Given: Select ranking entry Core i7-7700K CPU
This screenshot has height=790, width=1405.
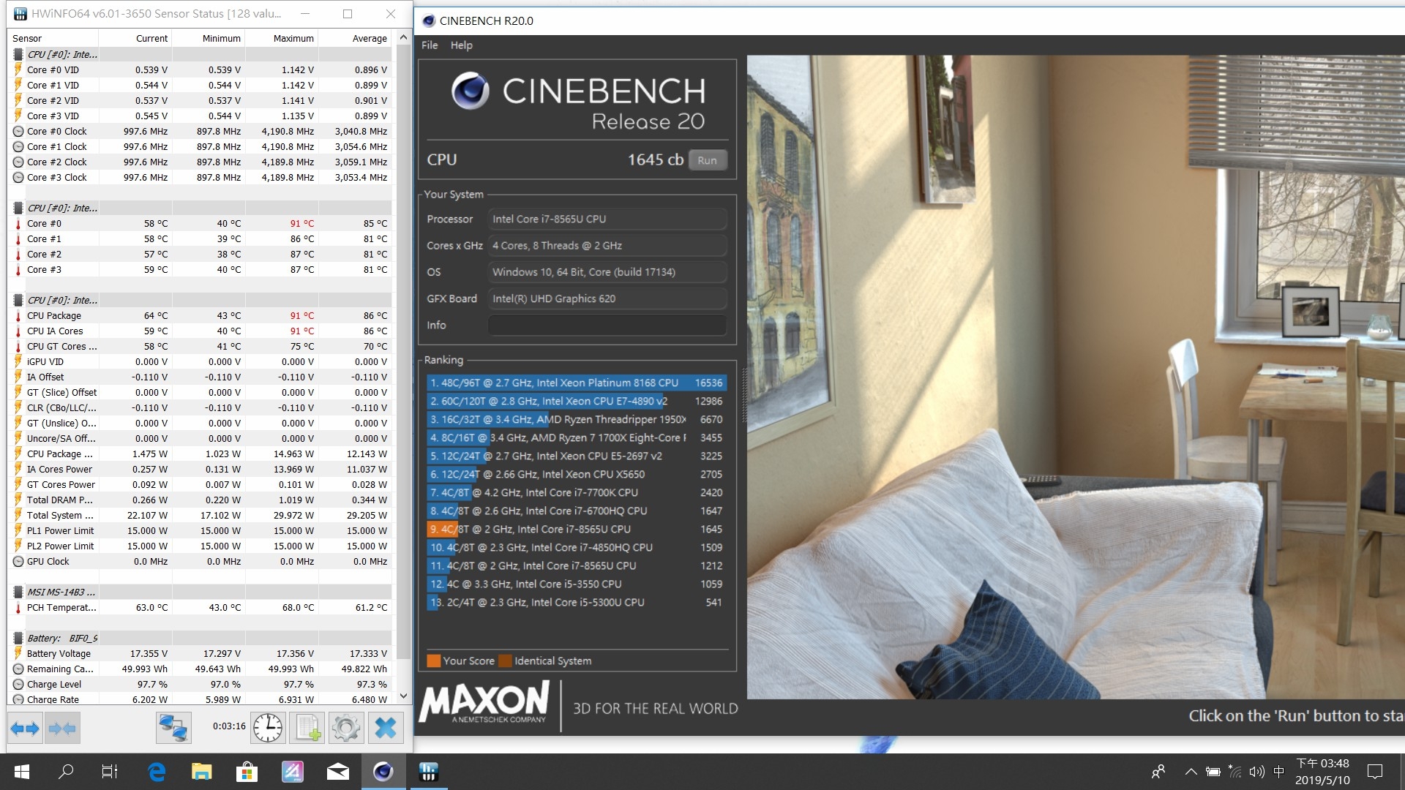Looking at the screenshot, I should tap(577, 492).
